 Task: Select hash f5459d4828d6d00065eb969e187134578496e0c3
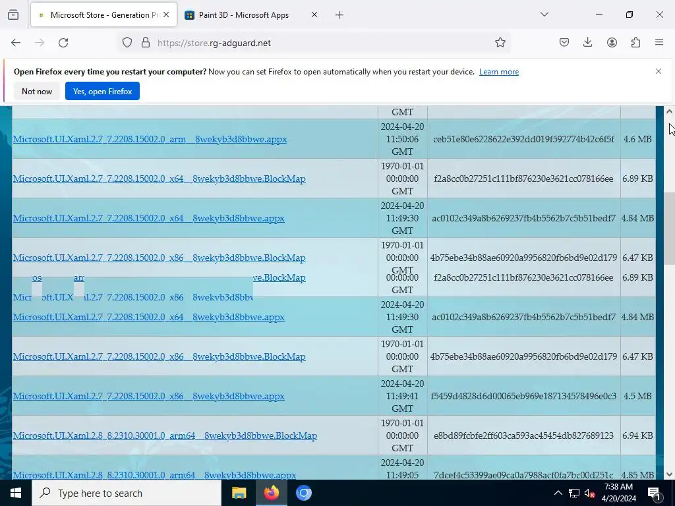pos(523,396)
